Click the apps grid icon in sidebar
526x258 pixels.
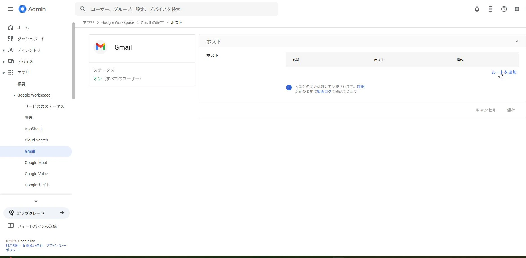click(x=11, y=72)
